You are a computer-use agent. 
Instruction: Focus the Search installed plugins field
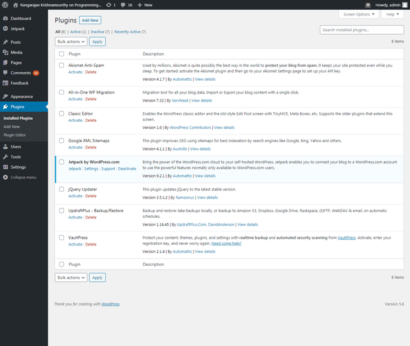pos(361,30)
